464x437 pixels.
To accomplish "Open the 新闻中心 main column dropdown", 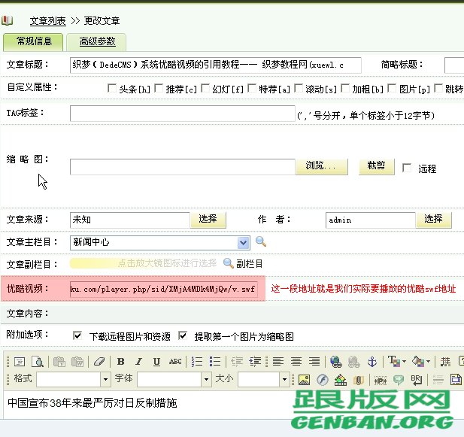I will coord(243,242).
